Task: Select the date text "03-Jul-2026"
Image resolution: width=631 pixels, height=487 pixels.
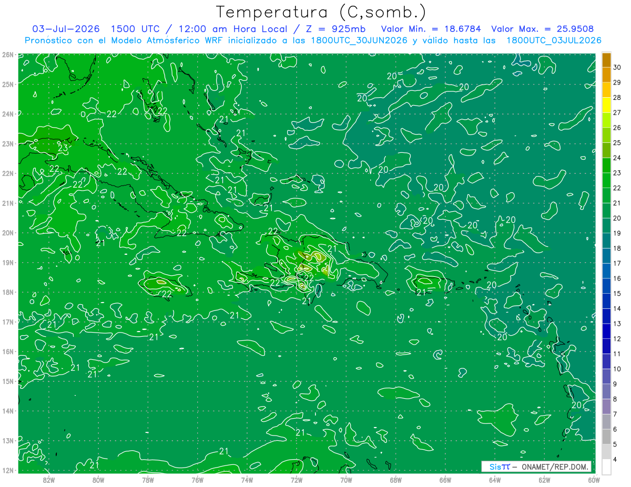Action: (x=66, y=29)
